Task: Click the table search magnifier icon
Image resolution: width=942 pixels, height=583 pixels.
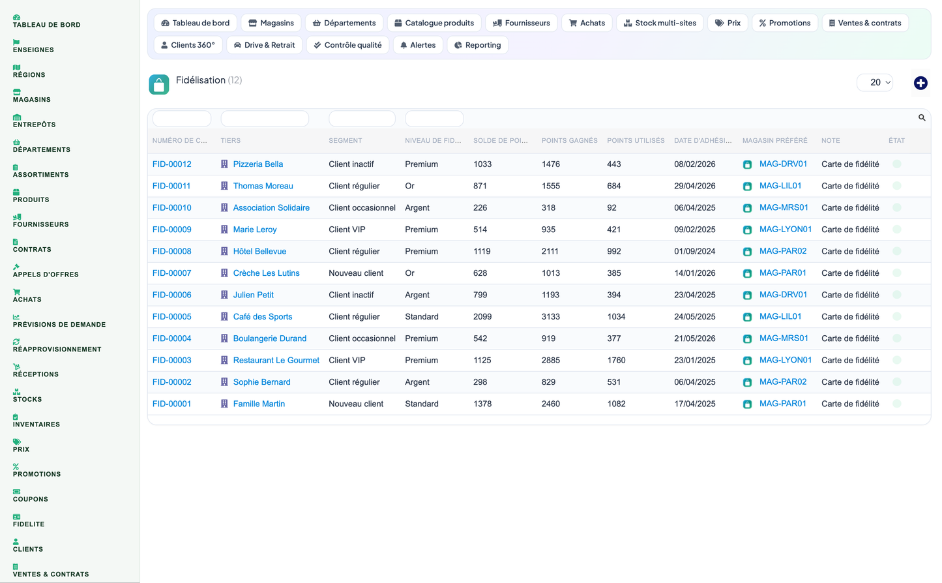Action: [x=922, y=118]
